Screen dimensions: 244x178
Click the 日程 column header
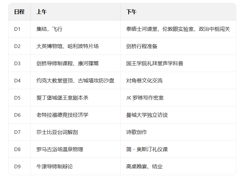tap(19, 12)
